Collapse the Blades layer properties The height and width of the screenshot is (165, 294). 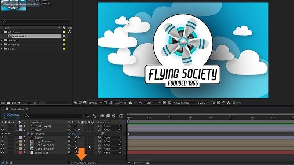17,130
